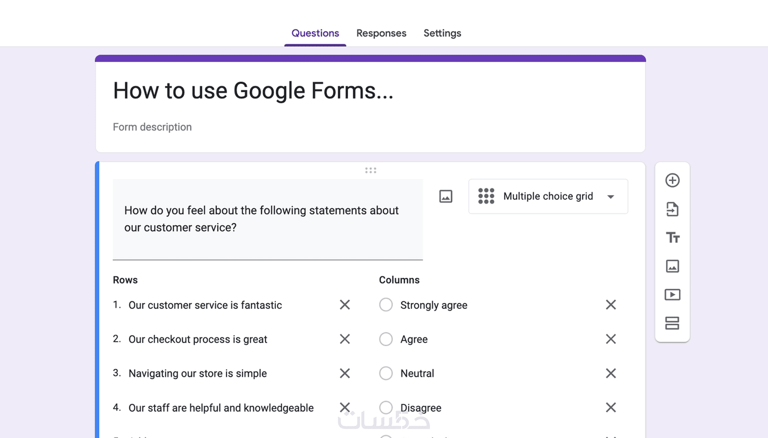Click the six-dot drag handle of question
768x438 pixels.
pyautogui.click(x=370, y=170)
